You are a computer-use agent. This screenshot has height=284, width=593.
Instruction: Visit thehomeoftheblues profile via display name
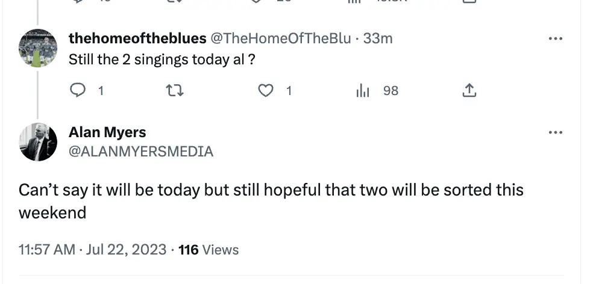(137, 39)
